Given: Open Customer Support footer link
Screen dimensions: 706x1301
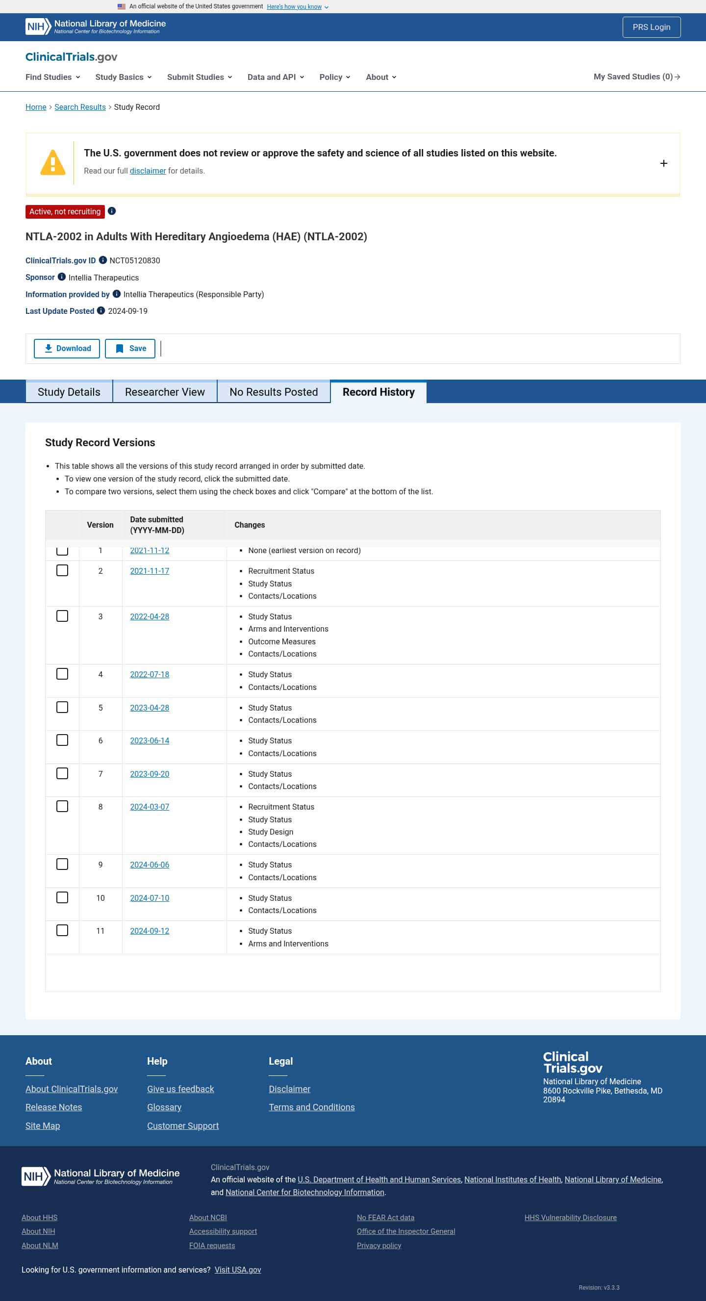Looking at the screenshot, I should (183, 1126).
